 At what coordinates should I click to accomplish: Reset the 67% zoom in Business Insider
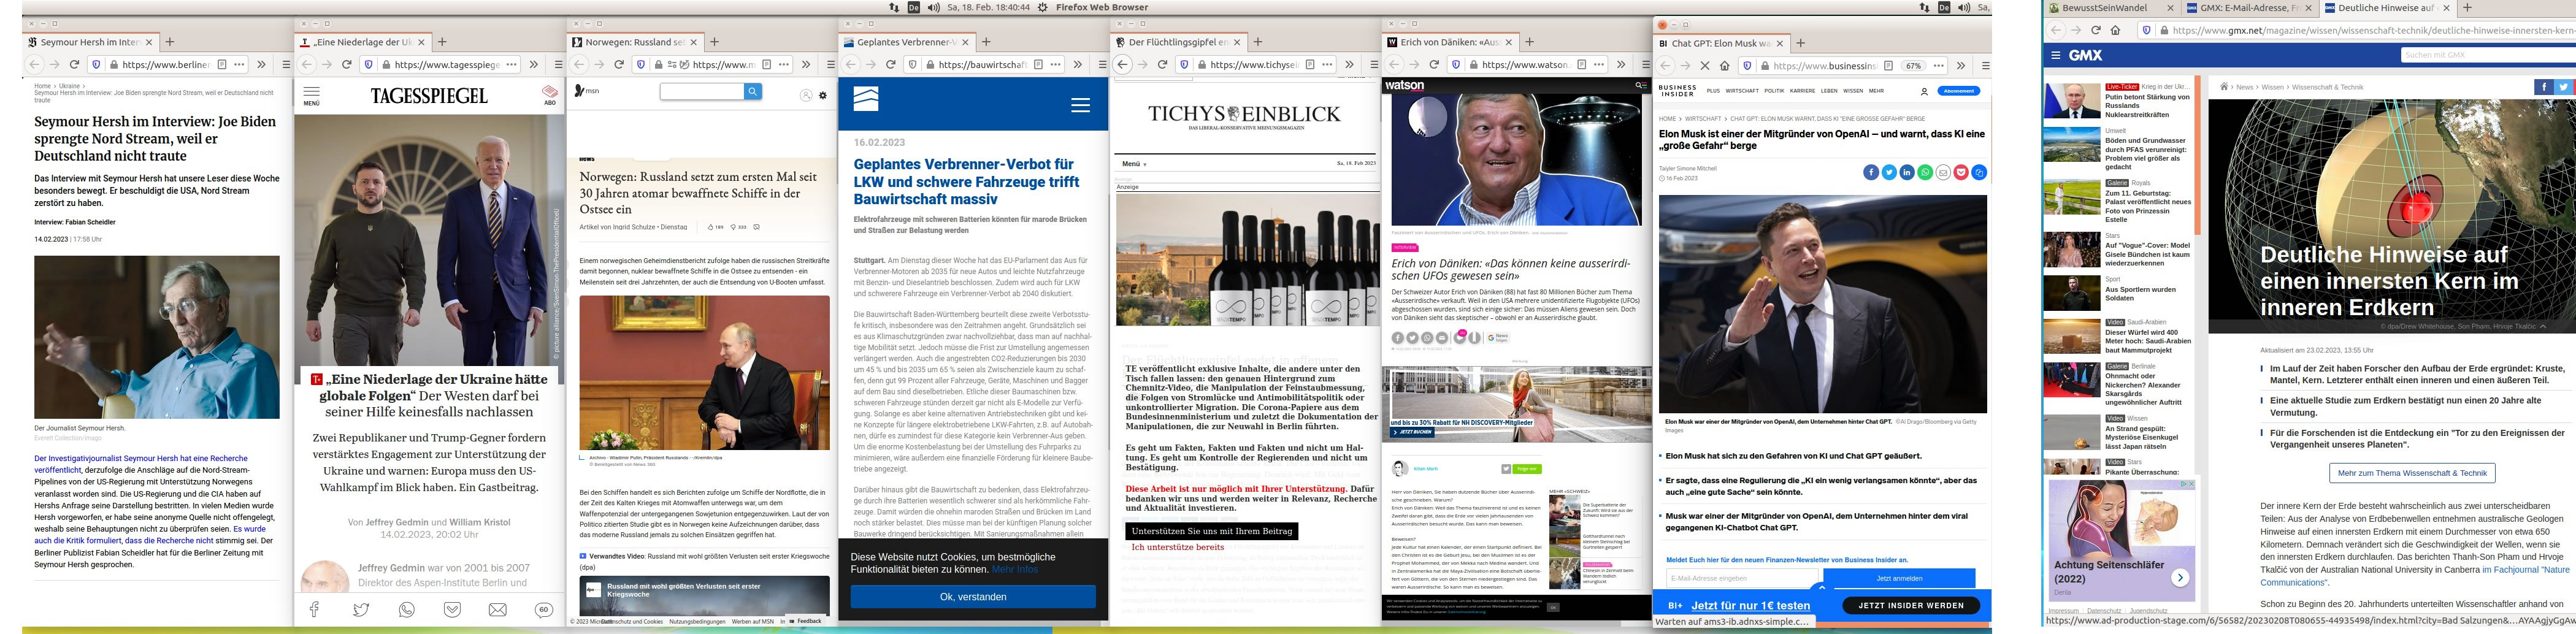[x=1913, y=66]
